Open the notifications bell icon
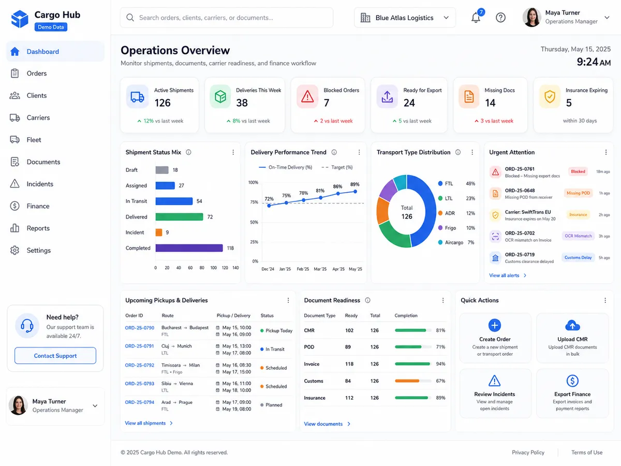This screenshot has height=466, width=621. pyautogui.click(x=476, y=18)
